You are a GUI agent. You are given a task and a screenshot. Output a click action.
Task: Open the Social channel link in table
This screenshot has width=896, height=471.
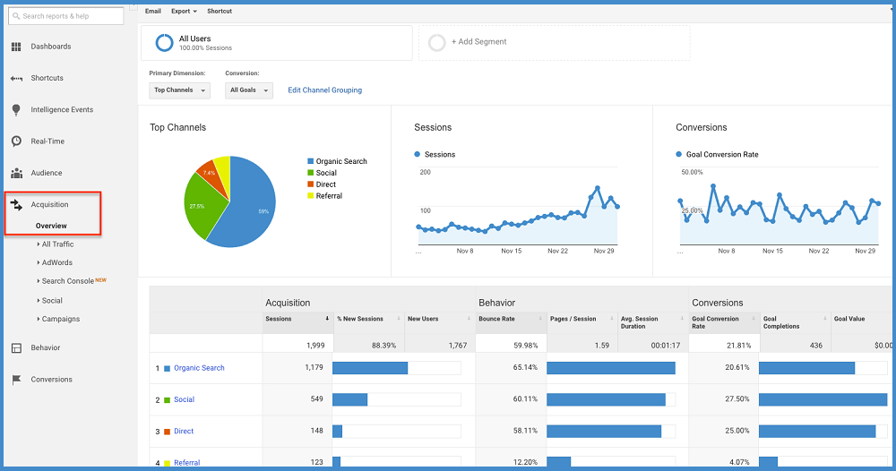[184, 399]
